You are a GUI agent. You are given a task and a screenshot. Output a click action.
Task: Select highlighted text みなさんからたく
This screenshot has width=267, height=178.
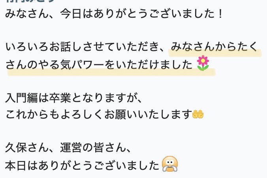click(x=214, y=47)
